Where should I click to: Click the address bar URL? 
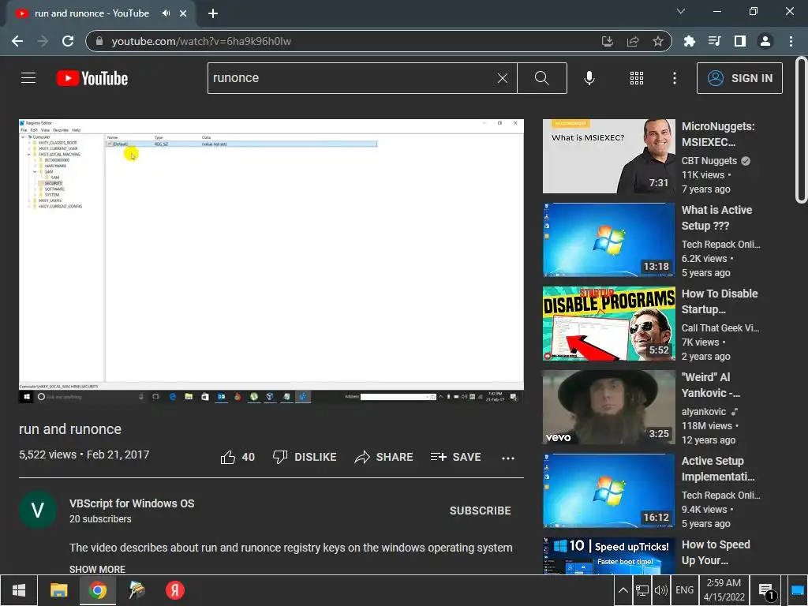(x=201, y=41)
